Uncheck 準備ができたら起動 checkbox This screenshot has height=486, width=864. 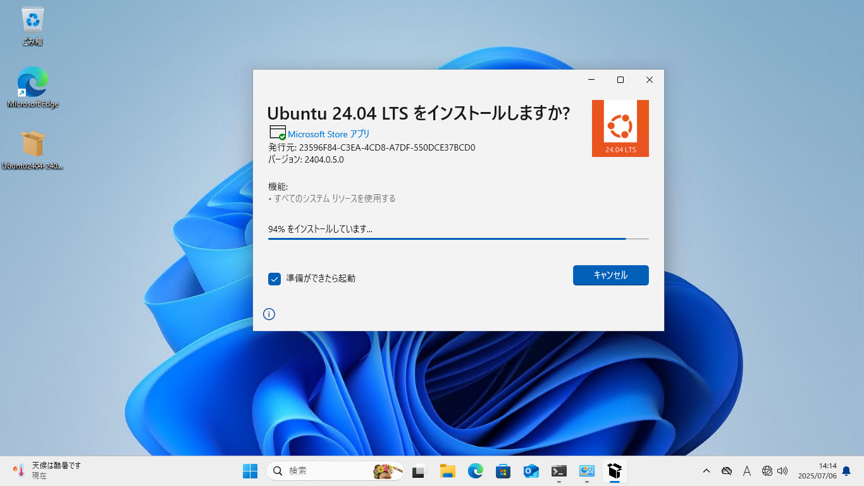[275, 278]
